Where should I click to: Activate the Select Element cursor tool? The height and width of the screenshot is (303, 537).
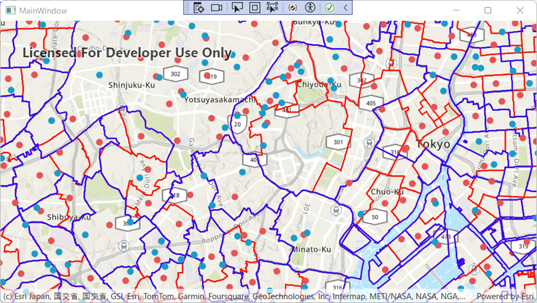(237, 7)
